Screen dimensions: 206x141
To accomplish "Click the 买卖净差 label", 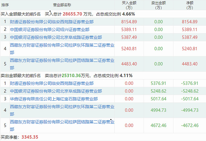I will pyautogui.click(x=10, y=137).
